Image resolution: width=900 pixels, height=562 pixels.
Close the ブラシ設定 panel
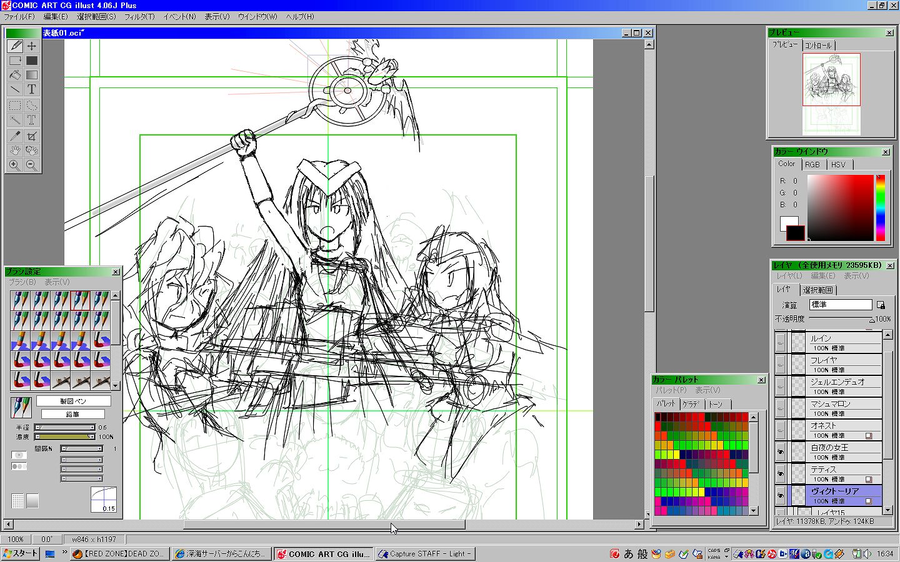click(116, 272)
